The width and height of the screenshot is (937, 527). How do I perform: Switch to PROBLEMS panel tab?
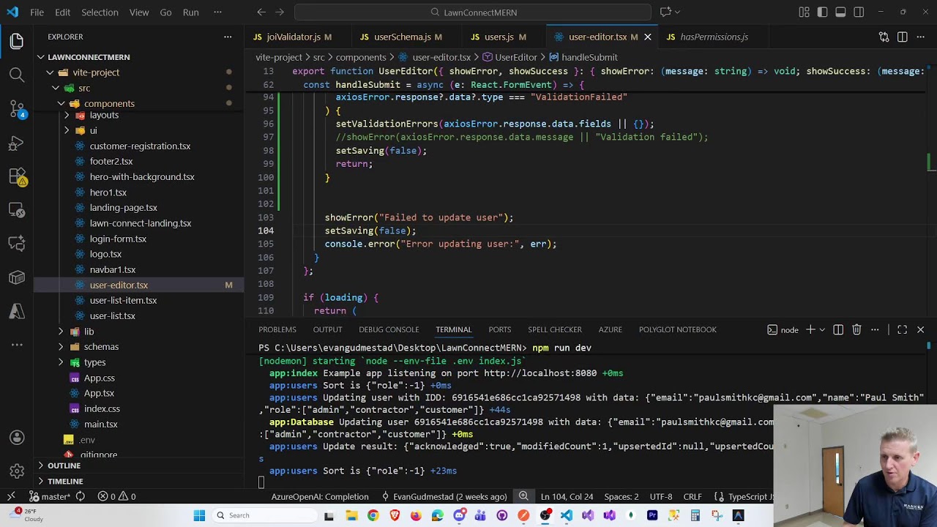point(277,329)
